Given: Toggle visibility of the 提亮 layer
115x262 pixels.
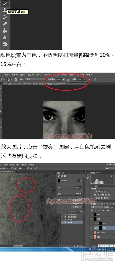Looking at the screenshot, I should [92, 223].
